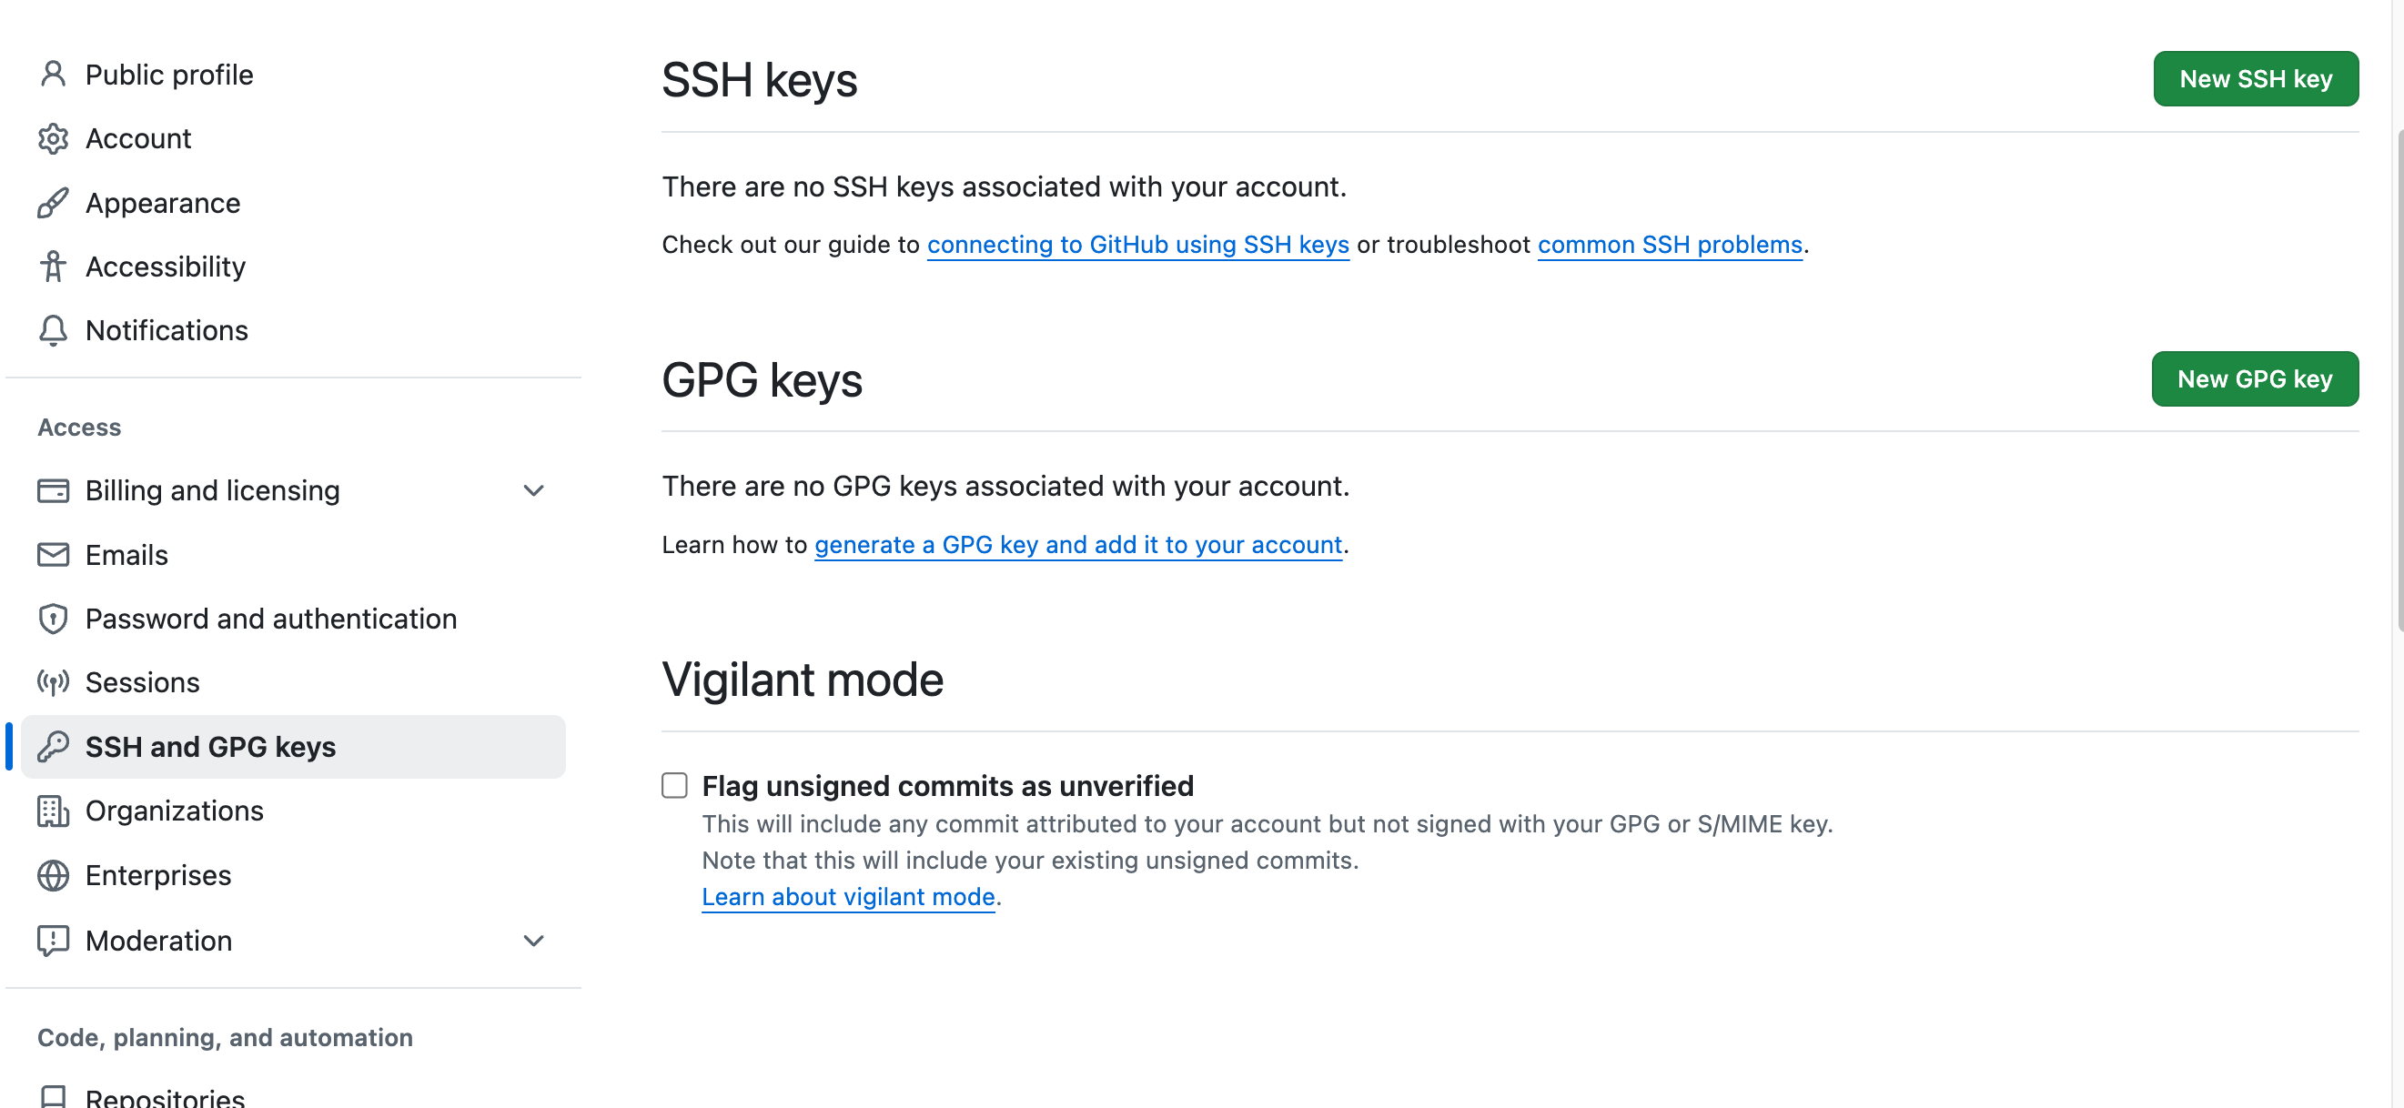Click the Enterprises globe icon

click(53, 875)
